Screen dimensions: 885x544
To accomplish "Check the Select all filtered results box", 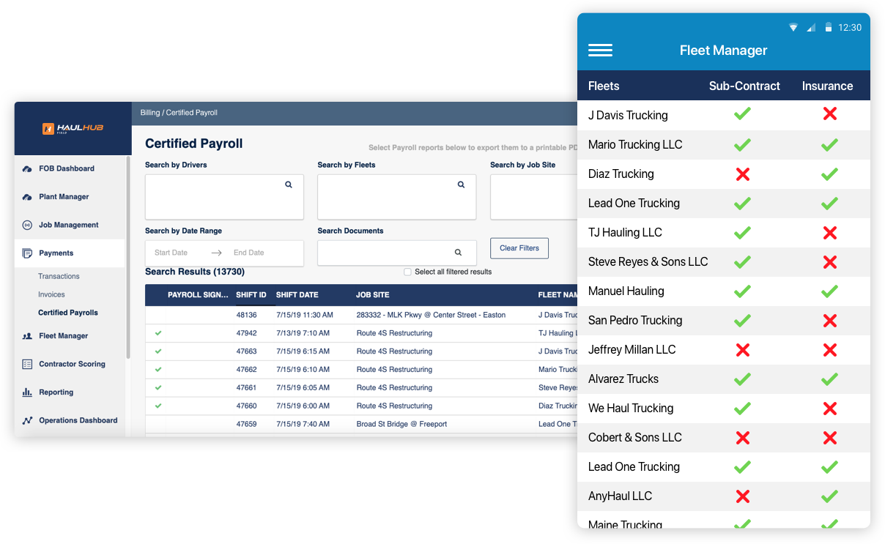I will coord(407,272).
